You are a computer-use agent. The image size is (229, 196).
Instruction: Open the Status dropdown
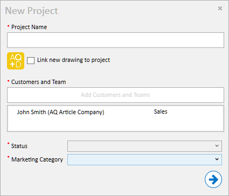click(144, 146)
